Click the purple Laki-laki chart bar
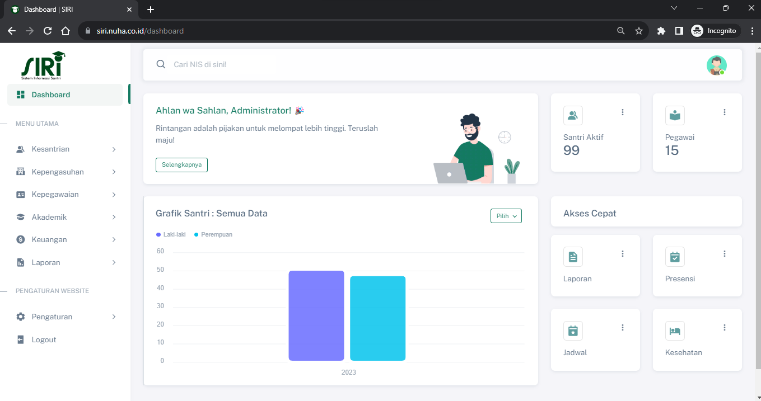 point(316,315)
